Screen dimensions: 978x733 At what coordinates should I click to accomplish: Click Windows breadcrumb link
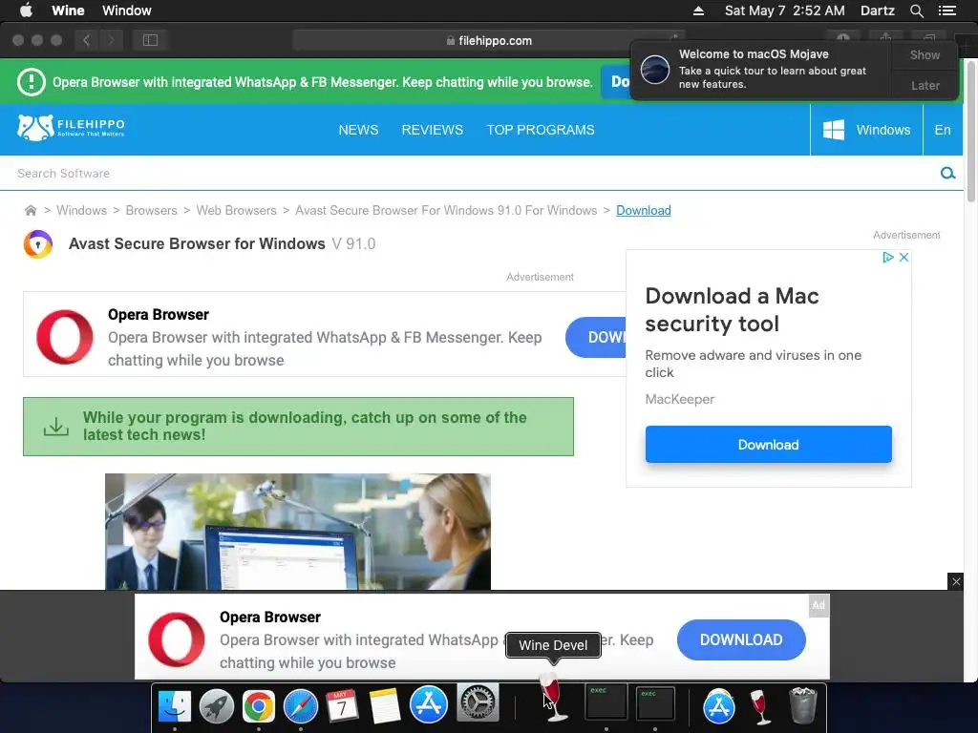[82, 210]
